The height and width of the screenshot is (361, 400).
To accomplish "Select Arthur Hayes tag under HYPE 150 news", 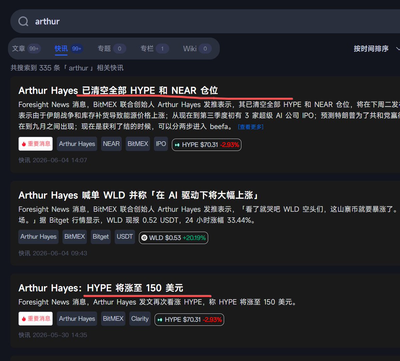I will pyautogui.click(x=77, y=319).
